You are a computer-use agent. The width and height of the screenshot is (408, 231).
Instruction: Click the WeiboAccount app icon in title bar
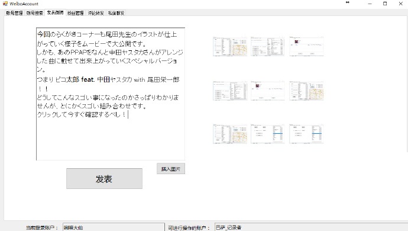pos(5,4)
